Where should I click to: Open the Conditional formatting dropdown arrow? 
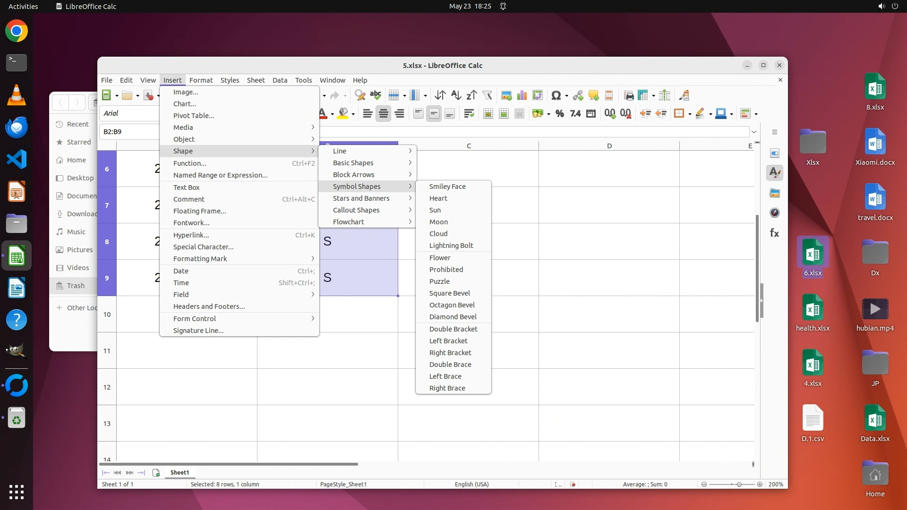(x=756, y=114)
